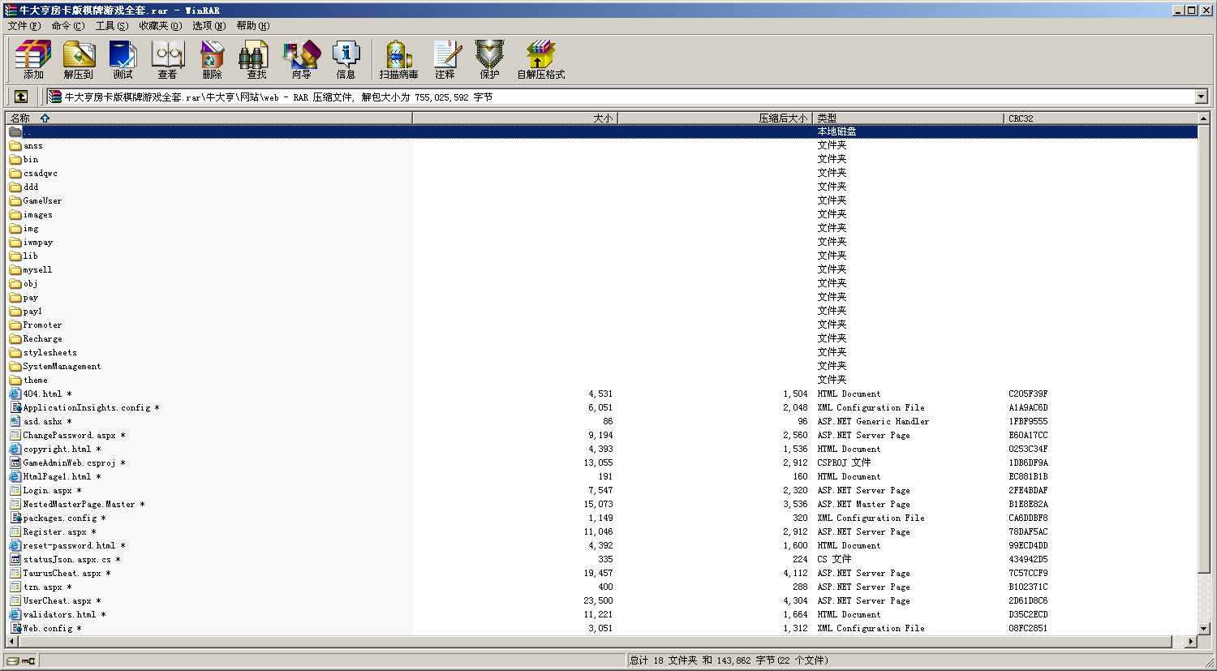Sort by 大小 (Size) column header
1217x671 pixels.
(515, 118)
